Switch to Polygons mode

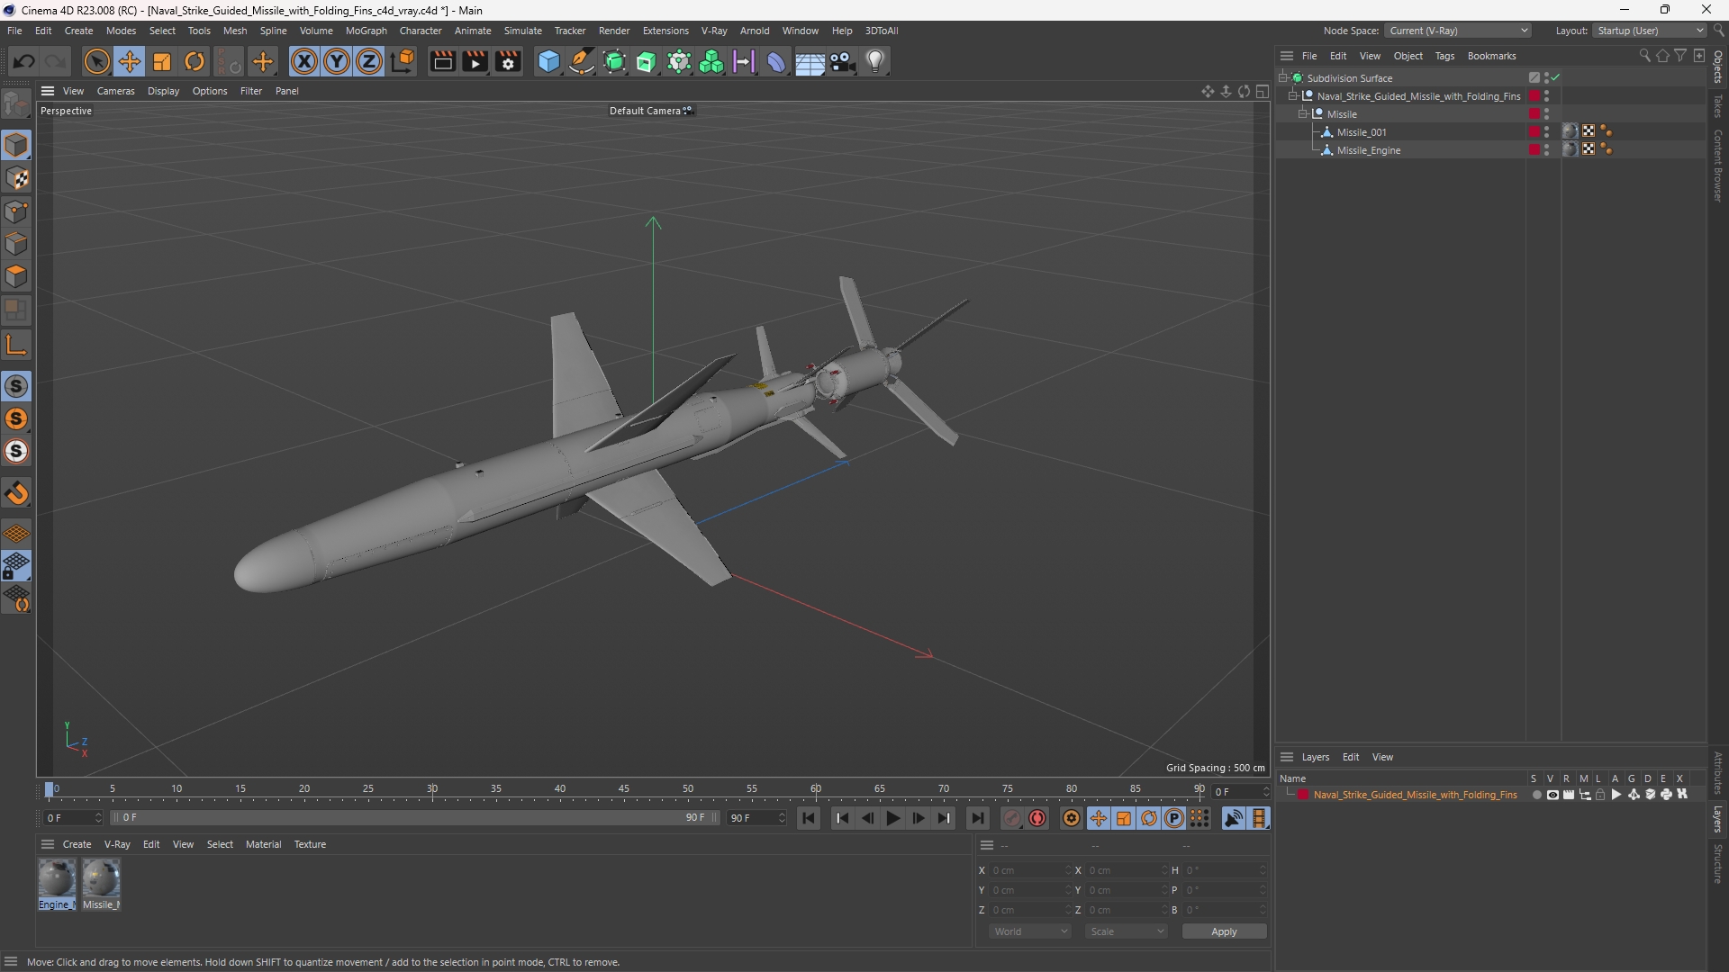(16, 277)
